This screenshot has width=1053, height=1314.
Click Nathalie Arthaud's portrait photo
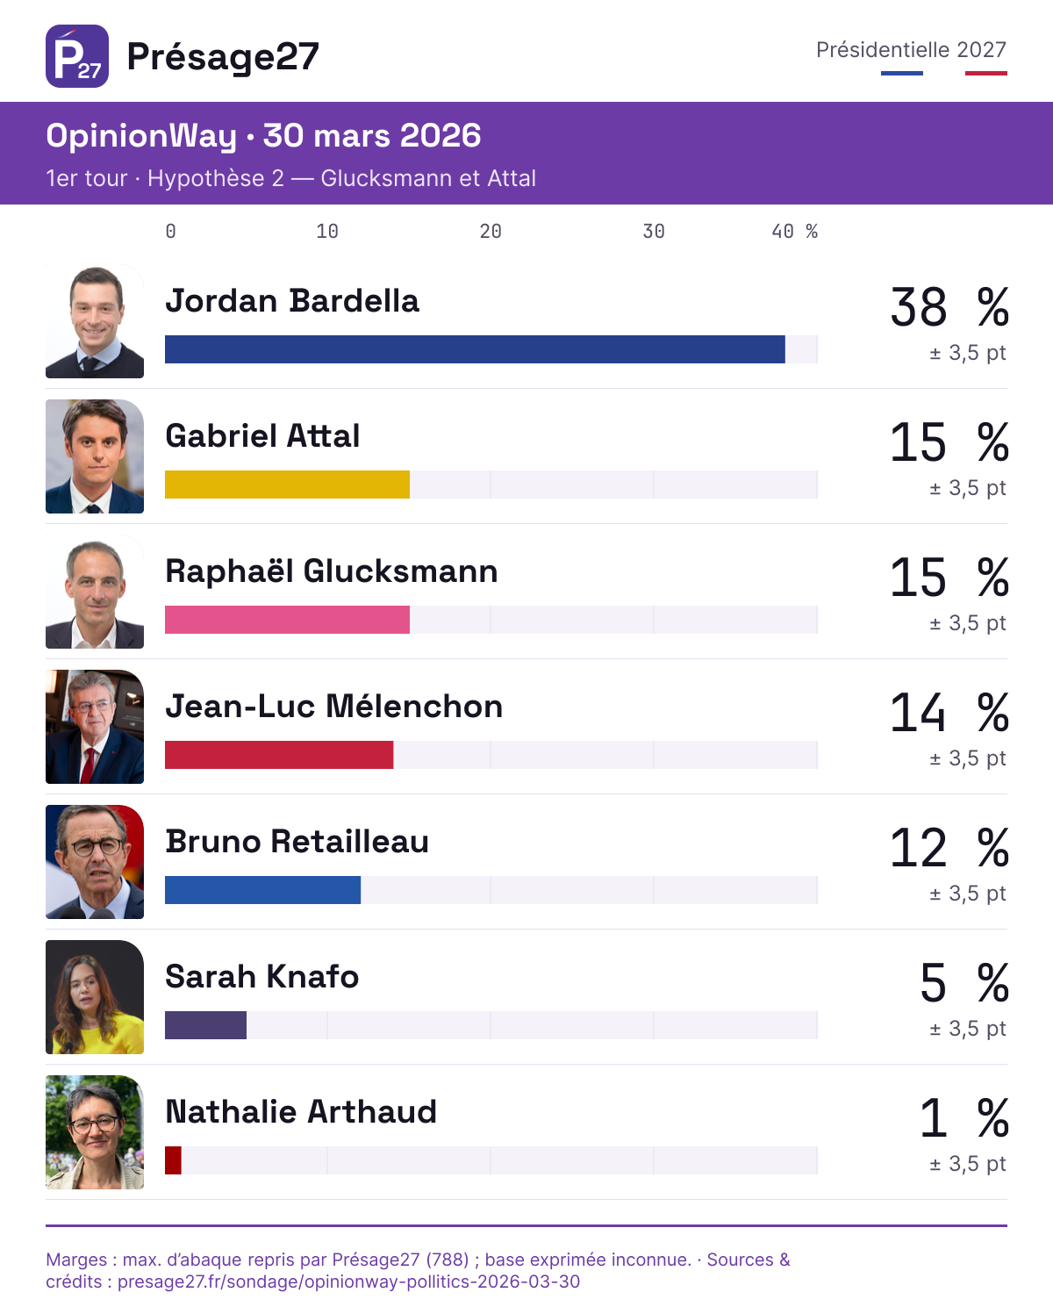point(95,1132)
